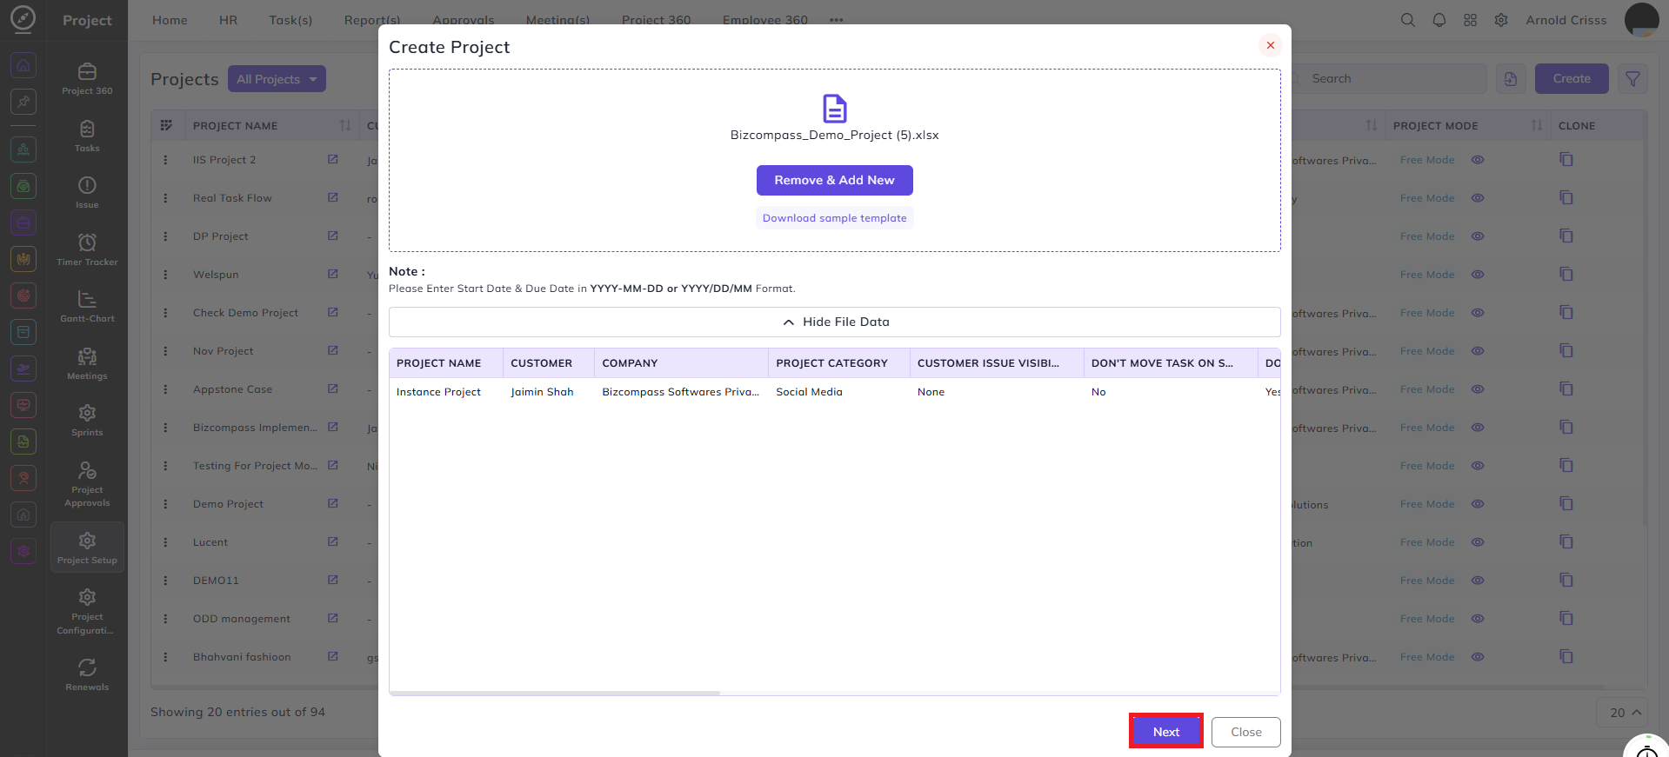This screenshot has height=757, width=1669.
Task: Open Gantt-Chart in the sidebar
Action: [x=87, y=306]
